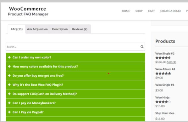188x122 pixels.
Task: Expand "How many colors available" plus icon
Action: (x=9, y=67)
